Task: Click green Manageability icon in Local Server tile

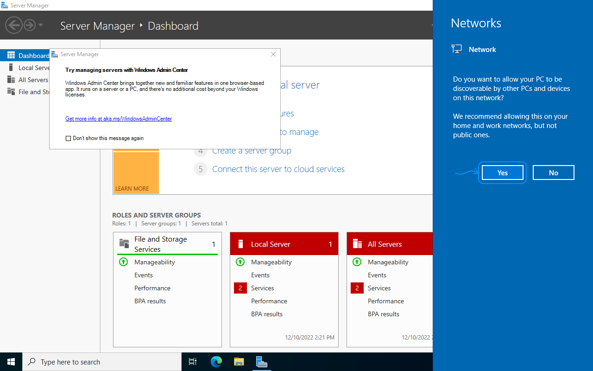Action: pyautogui.click(x=240, y=262)
